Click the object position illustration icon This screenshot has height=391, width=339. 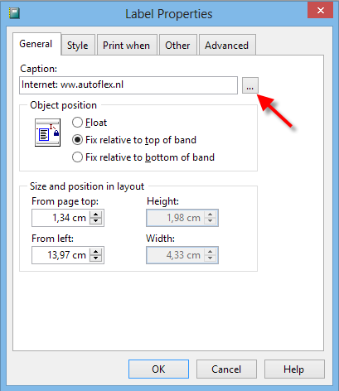(x=47, y=133)
